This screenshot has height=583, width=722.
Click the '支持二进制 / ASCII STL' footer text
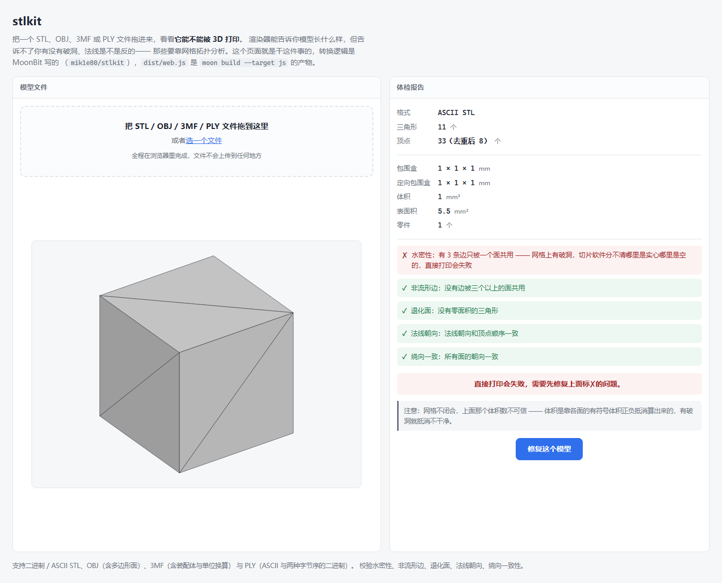pyautogui.click(x=269, y=565)
